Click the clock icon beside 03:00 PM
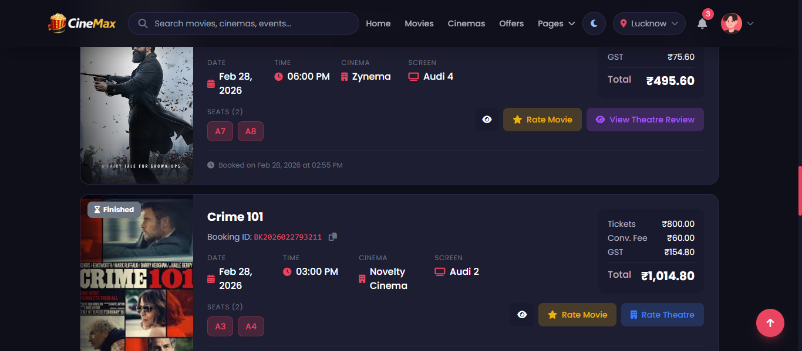Screen dimensions: 802x351 point(287,272)
